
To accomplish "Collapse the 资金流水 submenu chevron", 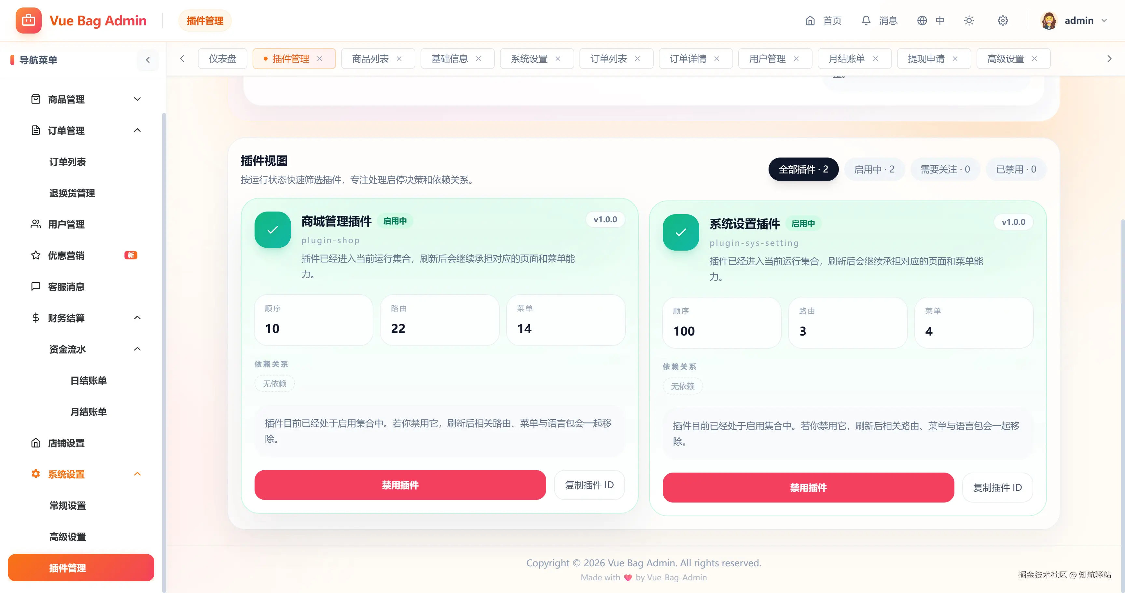I will coord(137,349).
